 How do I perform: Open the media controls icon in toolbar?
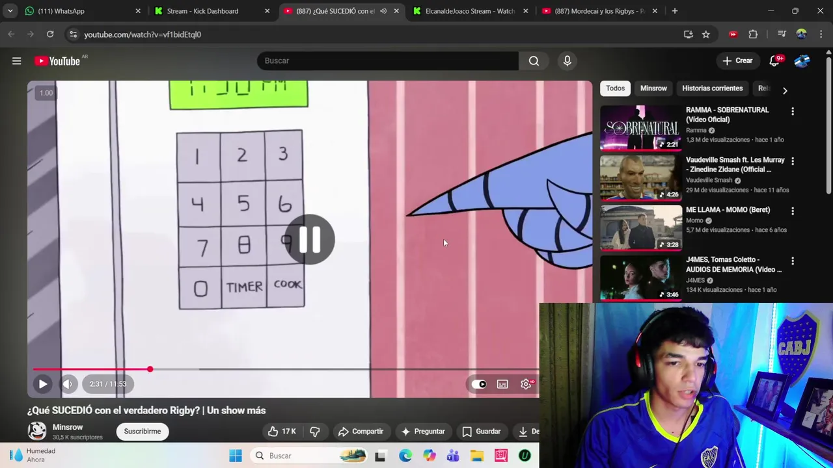pos(782,34)
